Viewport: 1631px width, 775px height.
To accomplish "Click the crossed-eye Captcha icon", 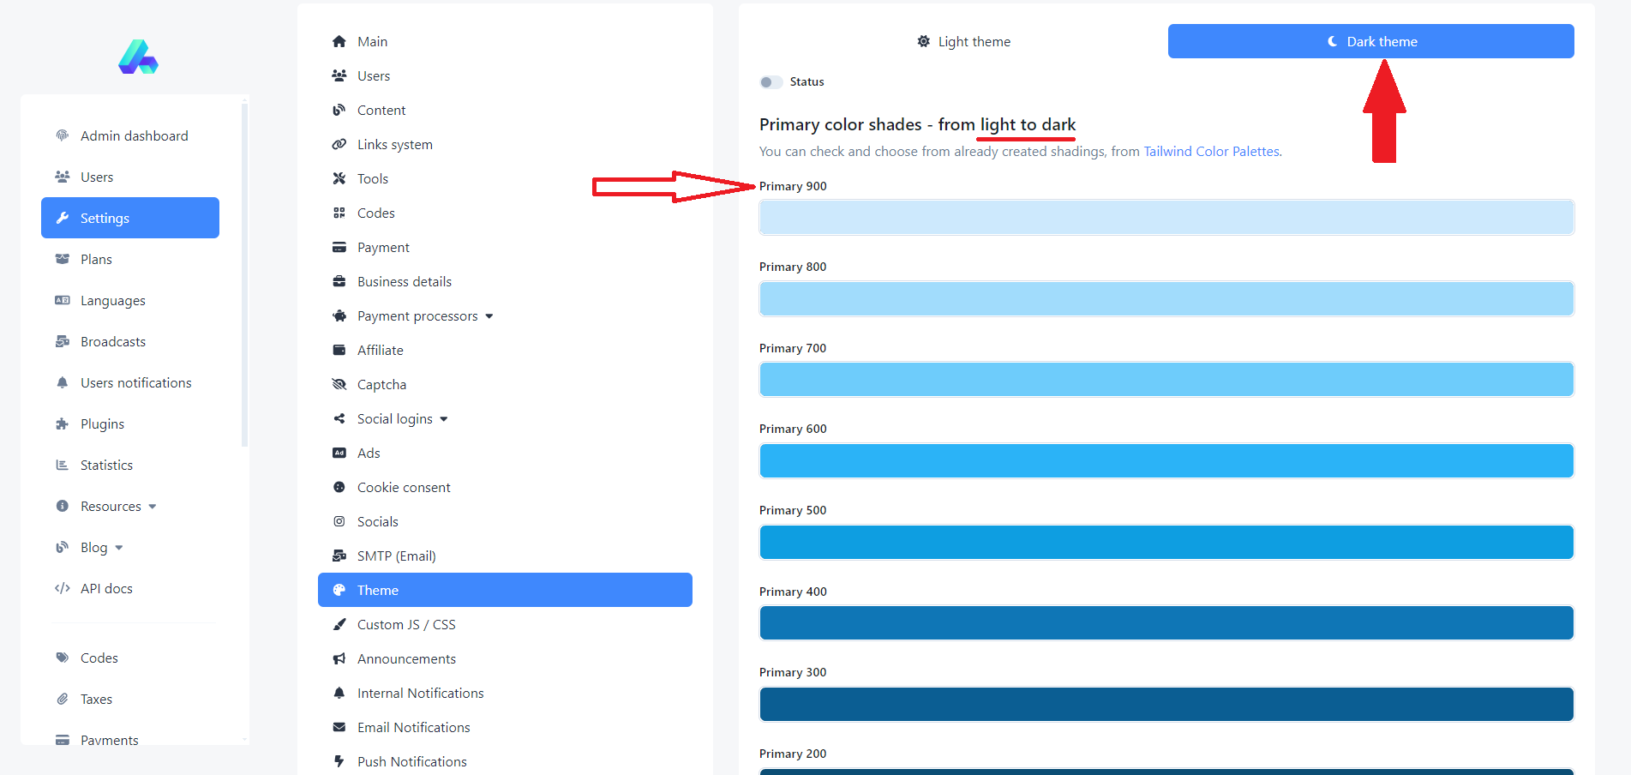I will pos(339,384).
